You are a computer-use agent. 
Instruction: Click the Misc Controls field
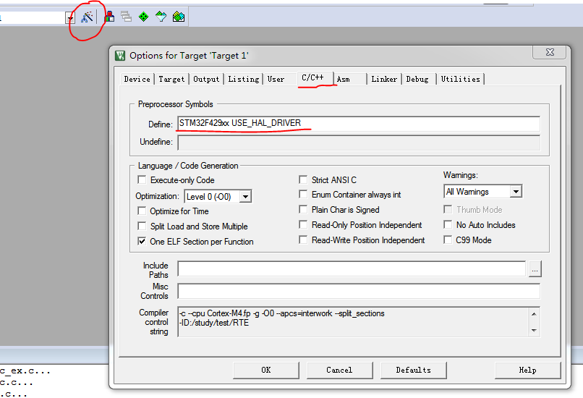(359, 291)
